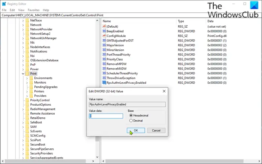
Task: Select the ConfigModule string value icon
Action: coord(104,36)
